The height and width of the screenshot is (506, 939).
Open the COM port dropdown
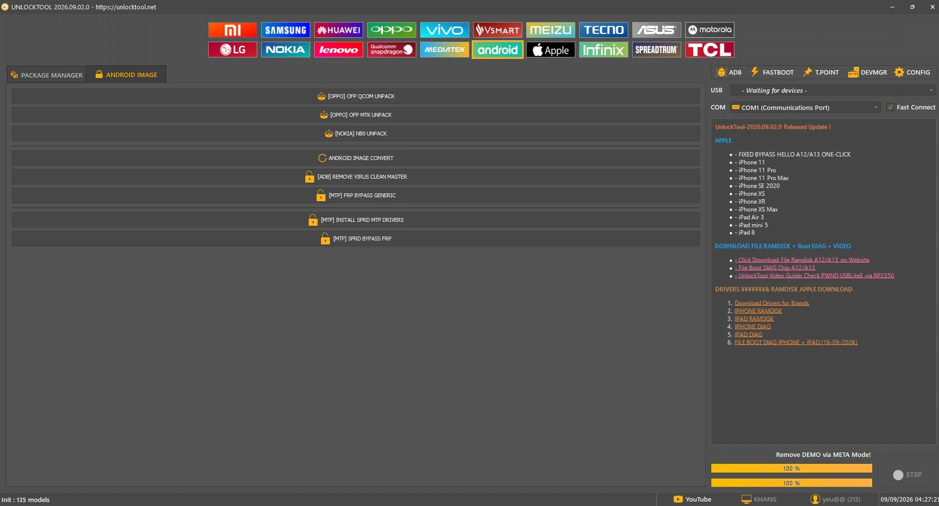(805, 107)
